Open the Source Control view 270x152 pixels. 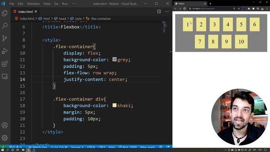click(x=5, y=38)
